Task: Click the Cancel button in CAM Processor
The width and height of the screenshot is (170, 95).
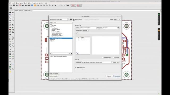Action: coord(109,76)
